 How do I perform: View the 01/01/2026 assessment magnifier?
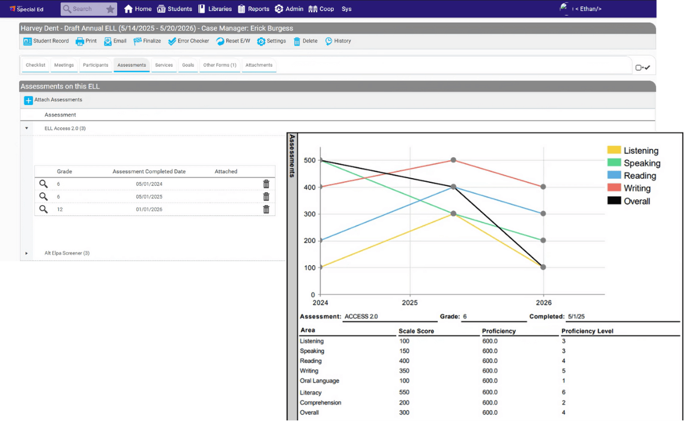click(x=43, y=209)
